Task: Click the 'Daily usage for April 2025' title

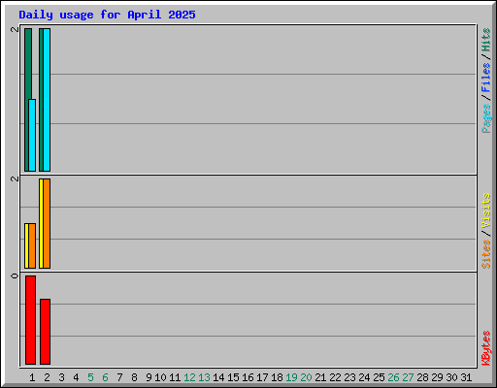Action: (x=107, y=15)
